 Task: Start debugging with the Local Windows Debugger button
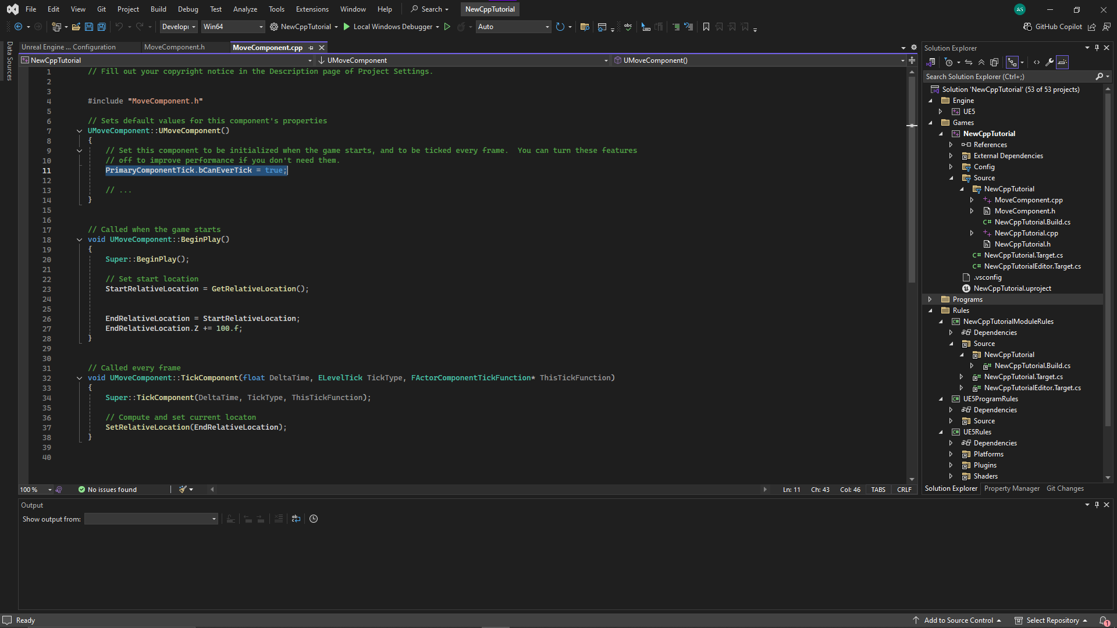388,27
